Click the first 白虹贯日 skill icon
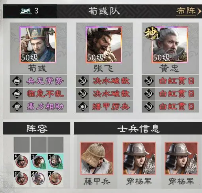This screenshot has height=193, width=202. pyautogui.click(x=149, y=81)
